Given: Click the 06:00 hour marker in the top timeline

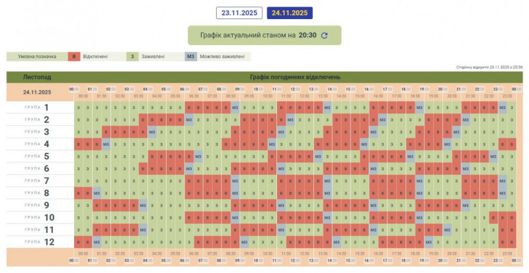Looking at the screenshot, I should [x=184, y=88].
